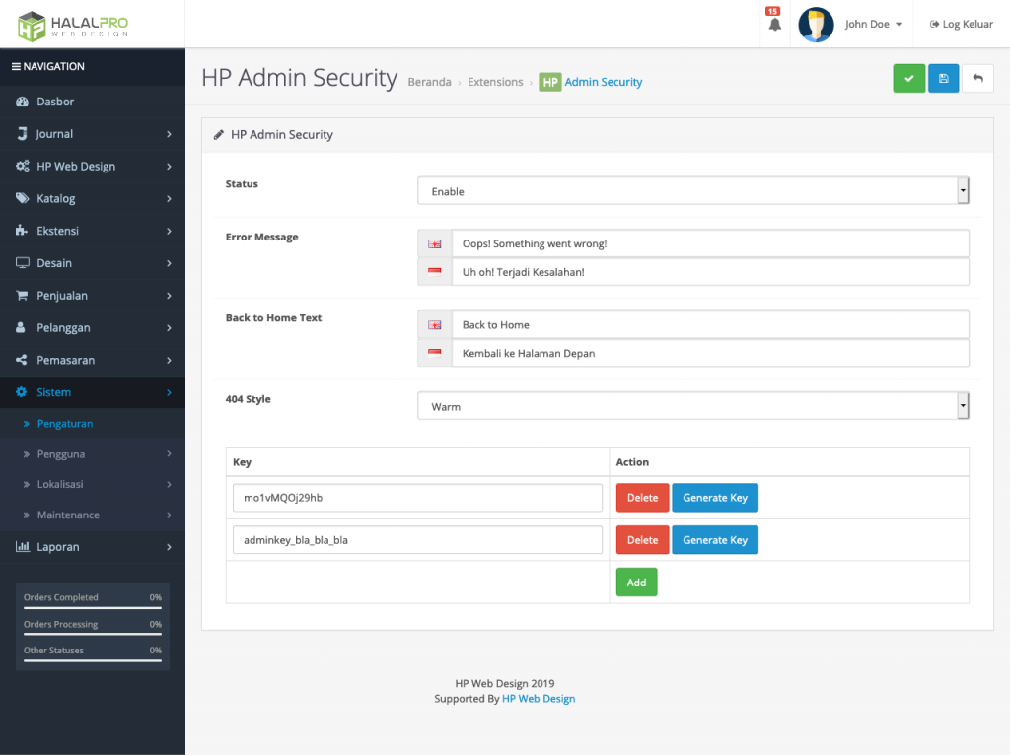
Task: Generate key for adminkey_bla_bla_bla row
Action: click(x=714, y=540)
